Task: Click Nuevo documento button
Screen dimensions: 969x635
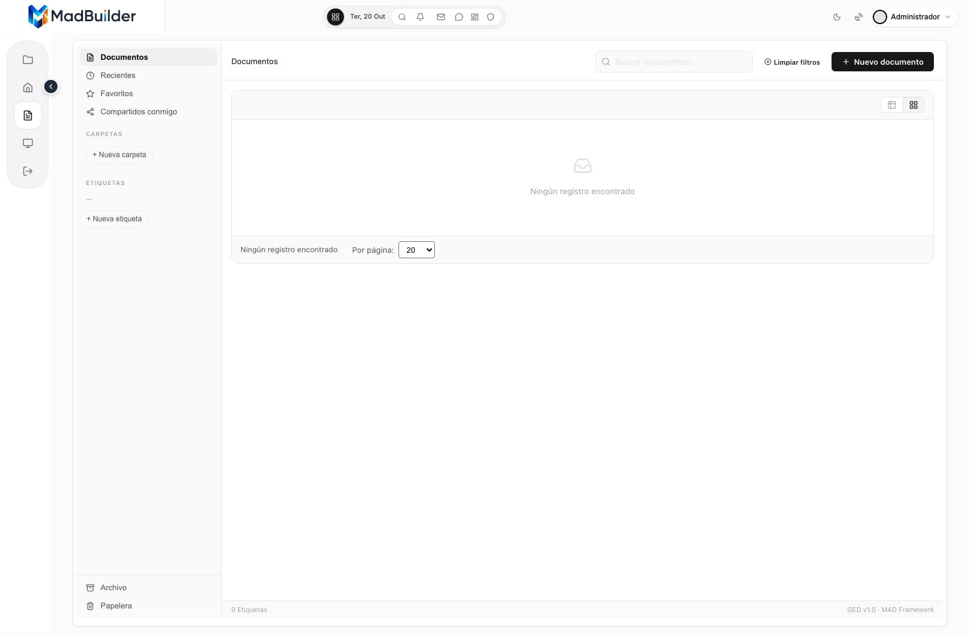Action: pos(882,62)
